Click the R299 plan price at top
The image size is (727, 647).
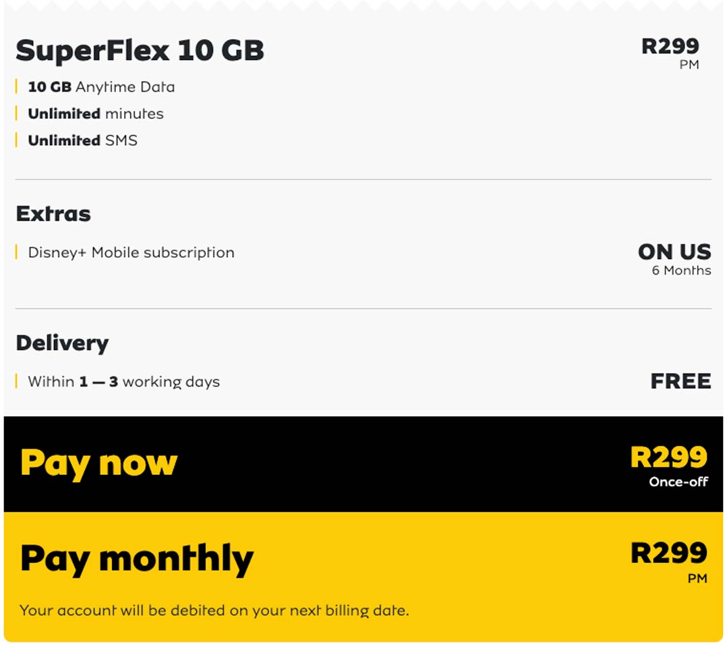[x=670, y=47]
